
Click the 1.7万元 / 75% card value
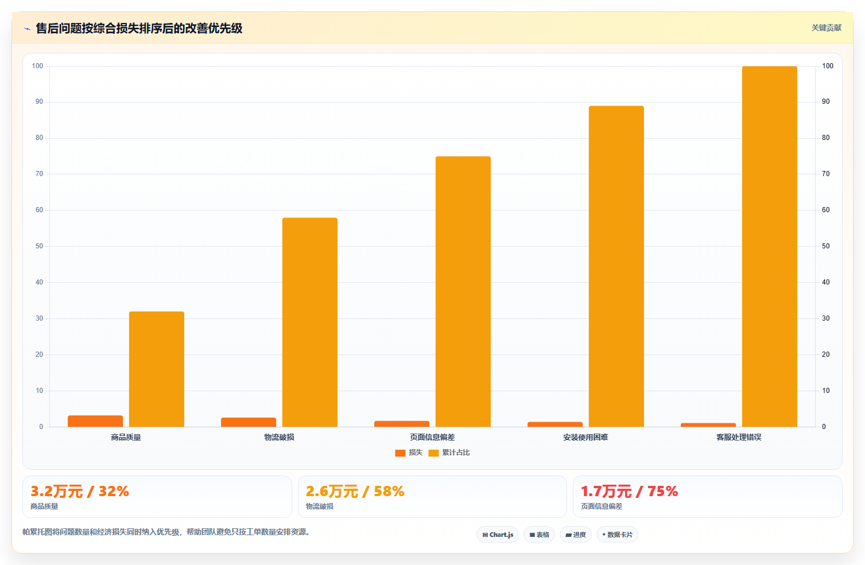tap(630, 492)
